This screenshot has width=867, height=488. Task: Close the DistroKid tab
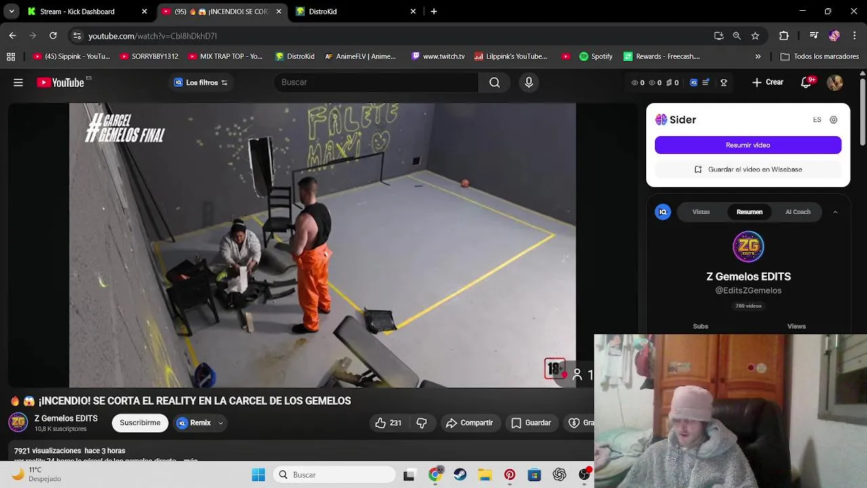(413, 12)
